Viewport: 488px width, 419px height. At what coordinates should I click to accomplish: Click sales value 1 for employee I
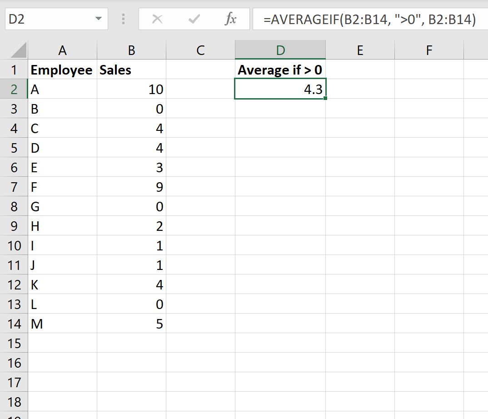coord(132,245)
